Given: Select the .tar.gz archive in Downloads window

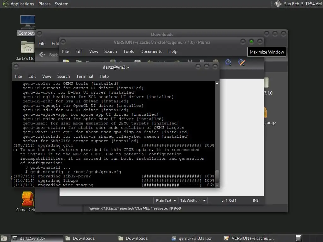Looking at the screenshot, I should pyautogui.click(x=270, y=116).
